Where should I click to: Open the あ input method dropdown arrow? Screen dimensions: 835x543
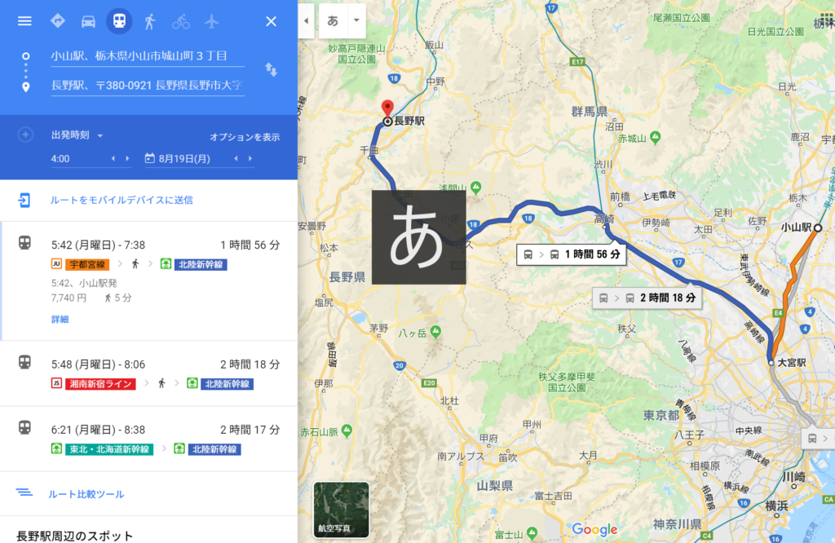(356, 20)
